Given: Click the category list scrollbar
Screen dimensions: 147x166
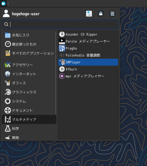Looking at the screenshot, I should (56, 73).
